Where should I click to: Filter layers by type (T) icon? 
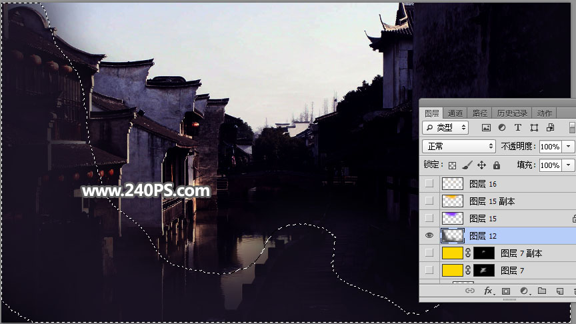click(x=517, y=127)
